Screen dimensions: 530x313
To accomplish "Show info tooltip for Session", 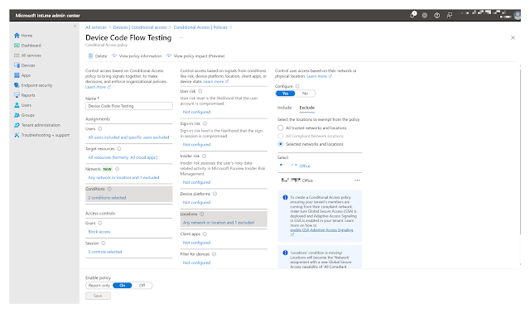I will pos(104,243).
